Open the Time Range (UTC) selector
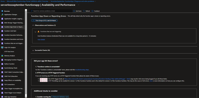 (x=44, y=20)
